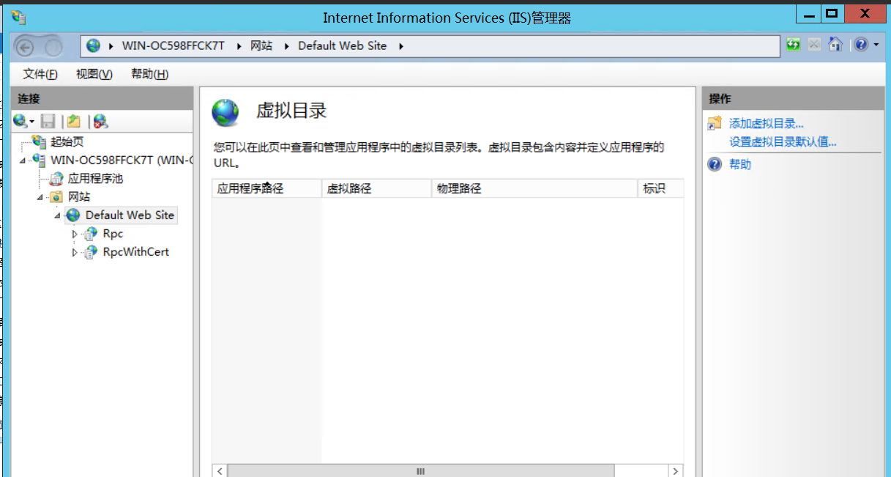Select Default Web Site in the tree
Viewport: 891px width, 477px height.
click(130, 215)
